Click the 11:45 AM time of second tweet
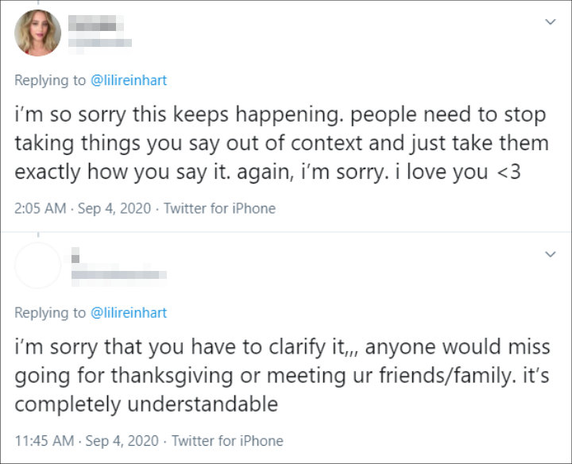This screenshot has height=464, width=572. [x=44, y=441]
